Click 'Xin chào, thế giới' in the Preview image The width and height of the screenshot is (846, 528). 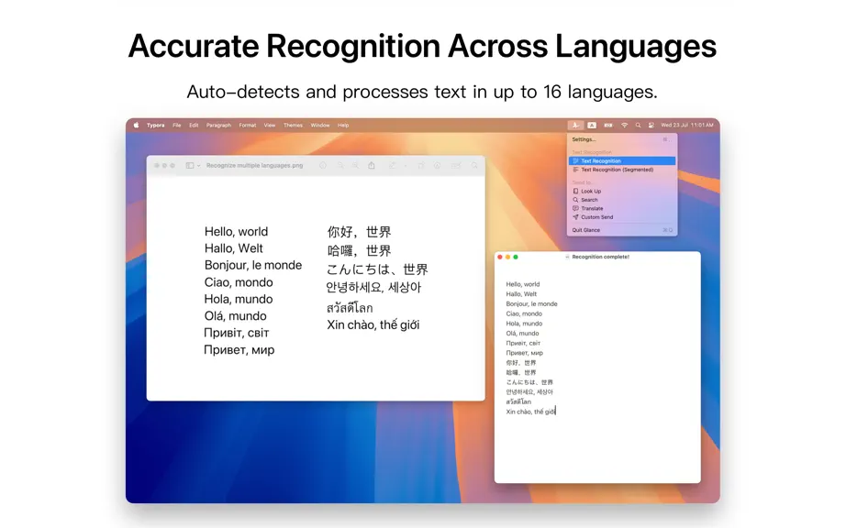click(x=373, y=324)
